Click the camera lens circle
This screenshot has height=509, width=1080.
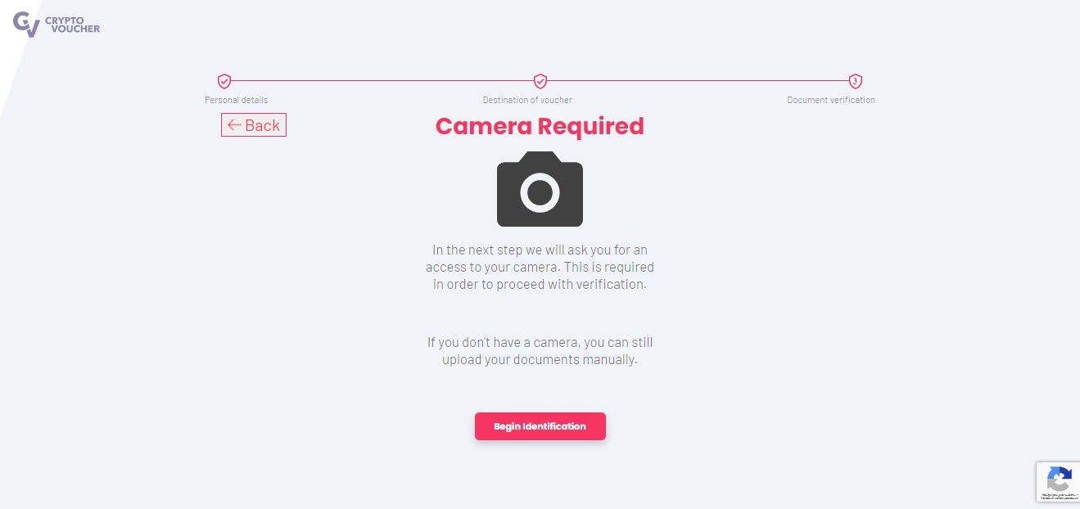coord(540,193)
